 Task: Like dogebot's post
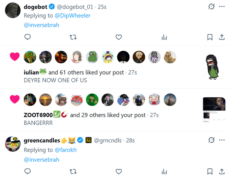click(119, 37)
